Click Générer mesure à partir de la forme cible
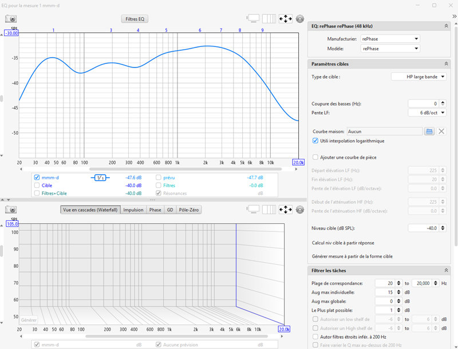 [352, 256]
